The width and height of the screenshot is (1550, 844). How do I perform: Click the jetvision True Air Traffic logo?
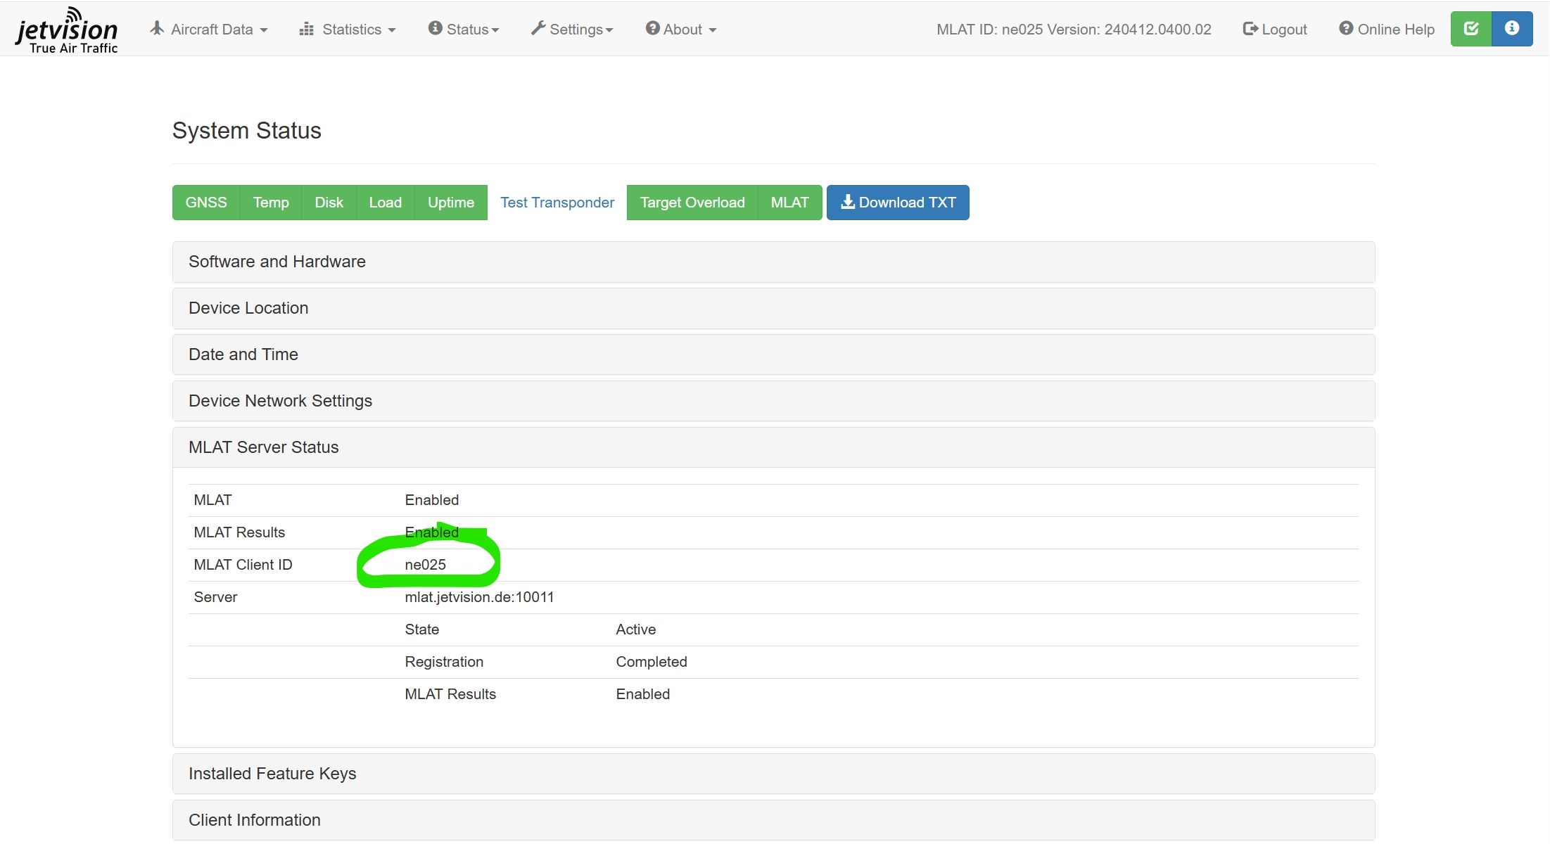pos(67,30)
